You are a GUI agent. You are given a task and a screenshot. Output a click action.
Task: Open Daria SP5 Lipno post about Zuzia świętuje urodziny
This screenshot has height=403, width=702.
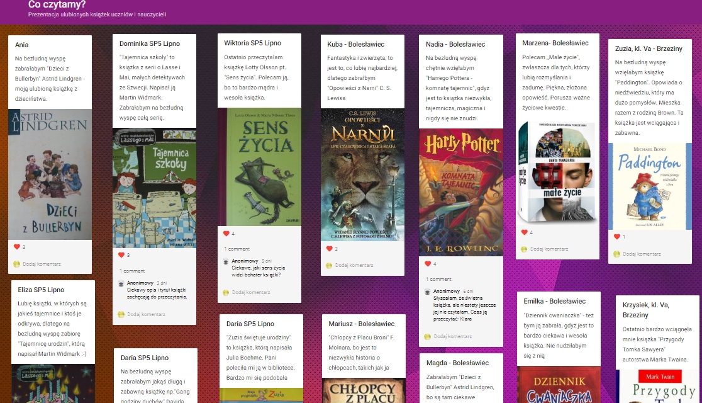250,324
